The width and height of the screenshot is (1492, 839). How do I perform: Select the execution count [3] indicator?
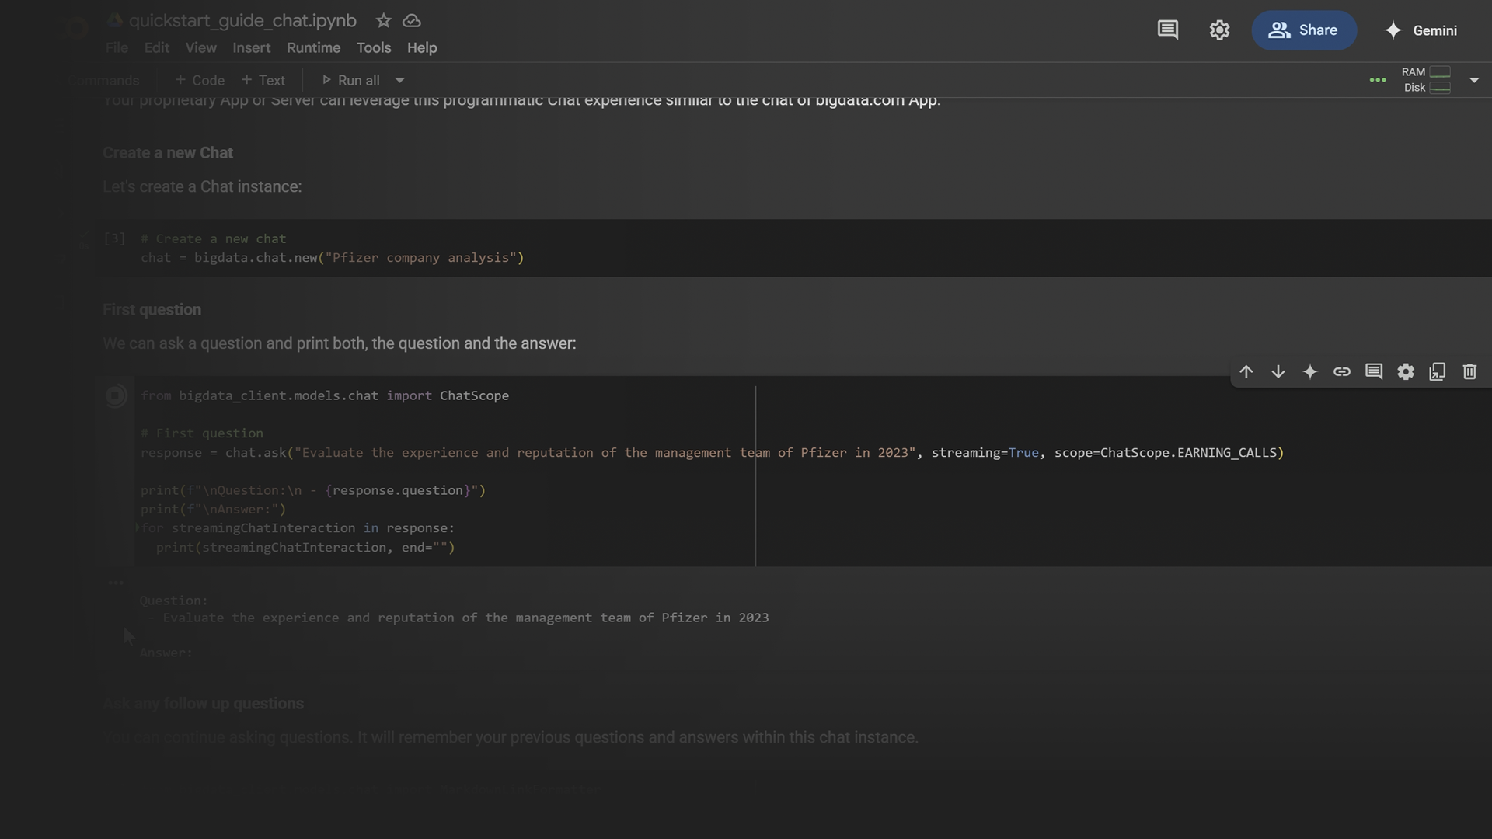pos(114,238)
